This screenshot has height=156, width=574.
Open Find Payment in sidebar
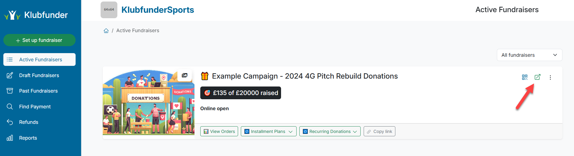(35, 107)
